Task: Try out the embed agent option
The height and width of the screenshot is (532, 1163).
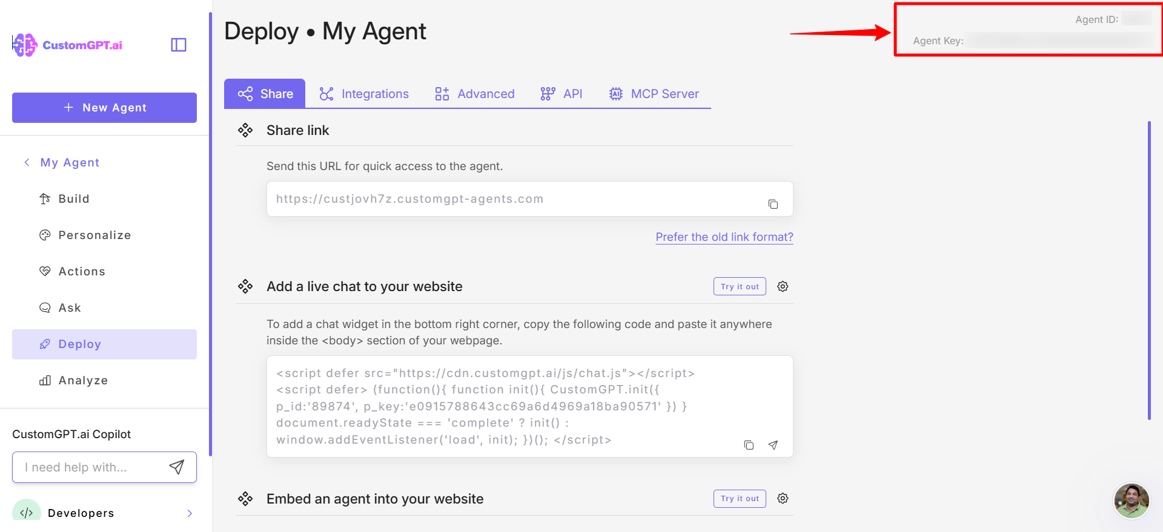Action: click(x=740, y=499)
